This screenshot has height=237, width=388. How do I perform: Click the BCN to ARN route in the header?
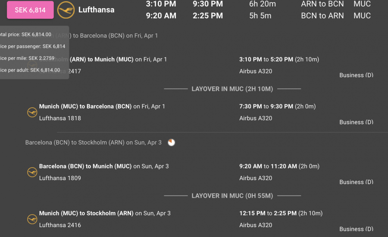pos(322,16)
